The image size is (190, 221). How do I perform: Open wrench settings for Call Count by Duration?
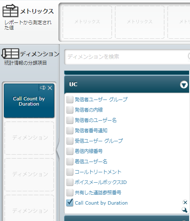185,210
